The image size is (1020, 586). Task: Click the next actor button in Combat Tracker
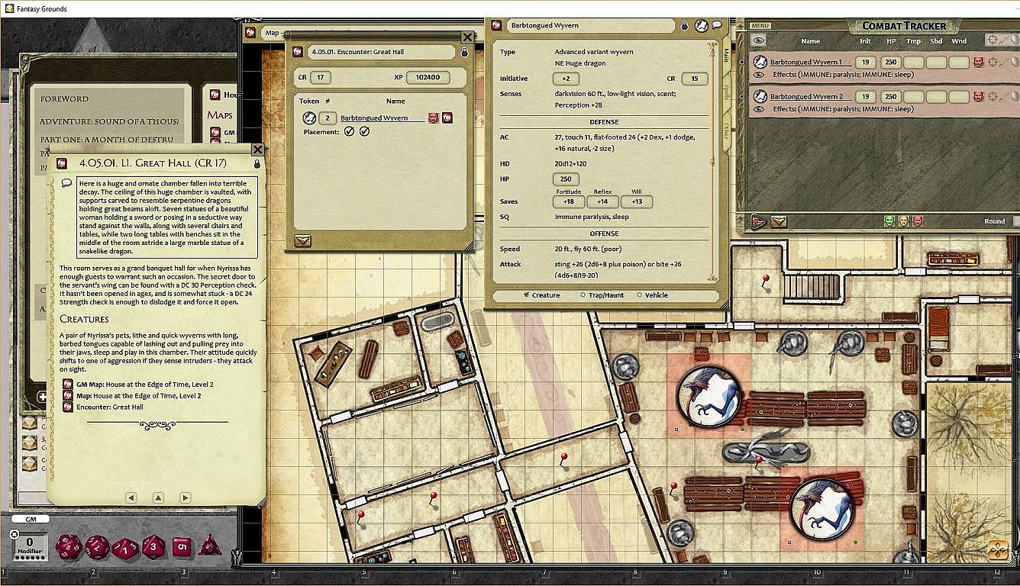(x=758, y=221)
